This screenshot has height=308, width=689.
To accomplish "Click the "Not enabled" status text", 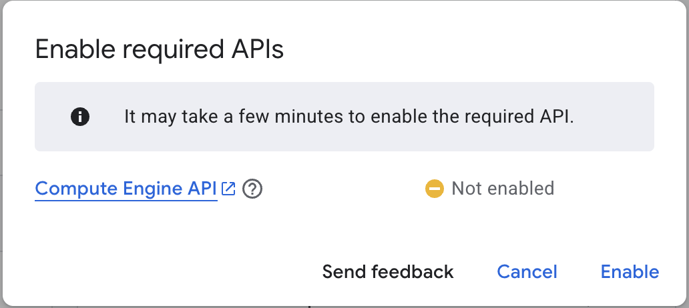I will point(503,189).
